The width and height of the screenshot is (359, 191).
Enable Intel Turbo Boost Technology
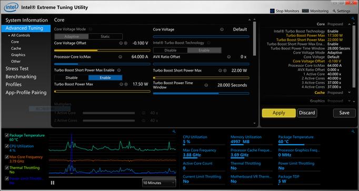(204, 51)
